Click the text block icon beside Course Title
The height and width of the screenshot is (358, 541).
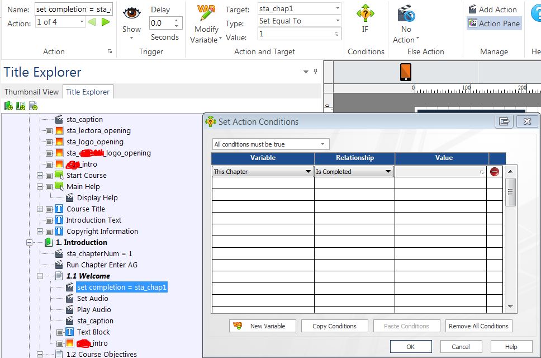59,209
